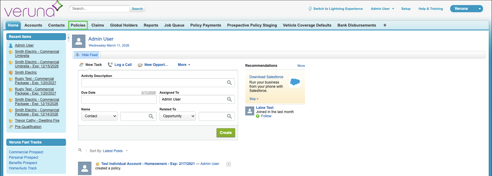Click policy icon beside Trevor Cathy - Dwelling Fire
This screenshot has width=492, height=176.
11,121
